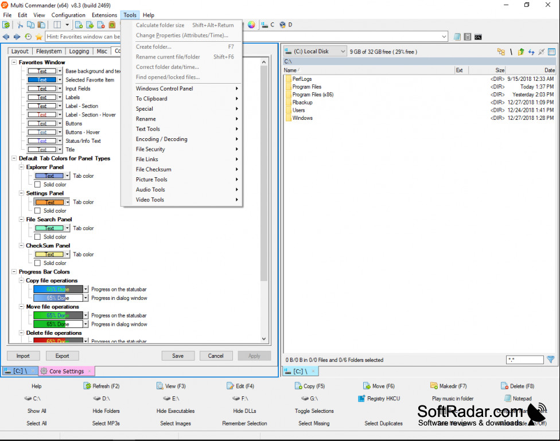Image resolution: width=560 pixels, height=441 pixels.
Task: Click the Save button
Action: click(178, 356)
